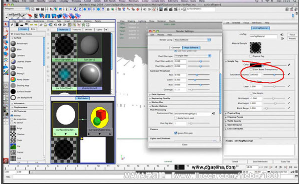The height and width of the screenshot is (184, 299).
Task: Enable Use Height checkbox
Action: coord(251,93)
